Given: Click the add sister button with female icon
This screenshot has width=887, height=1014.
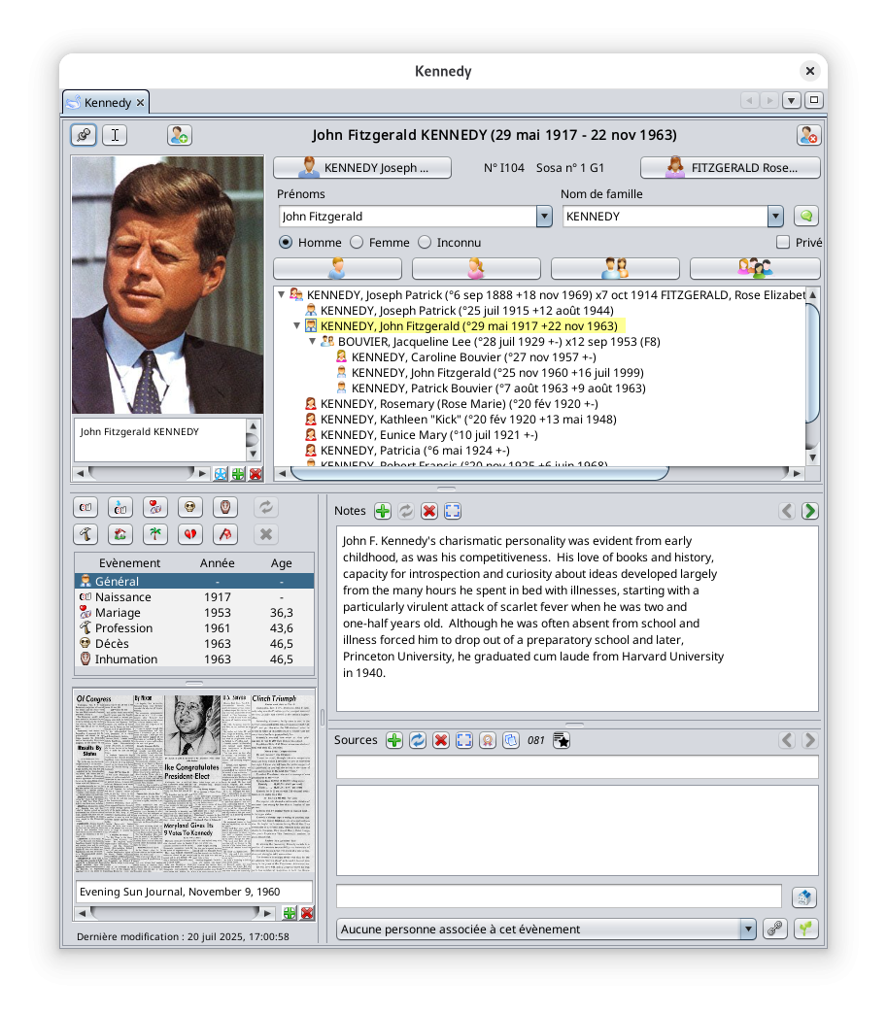Looking at the screenshot, I should tap(476, 268).
